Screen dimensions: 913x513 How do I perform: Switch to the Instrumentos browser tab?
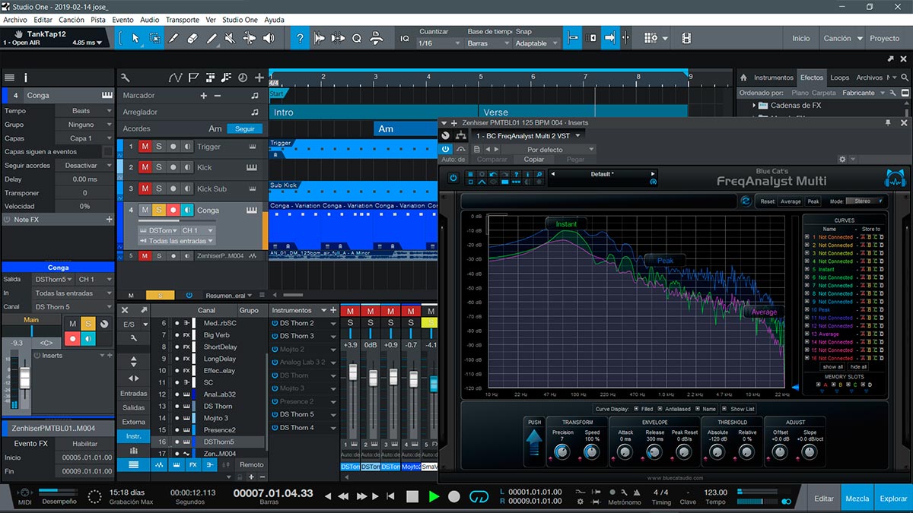click(x=774, y=78)
